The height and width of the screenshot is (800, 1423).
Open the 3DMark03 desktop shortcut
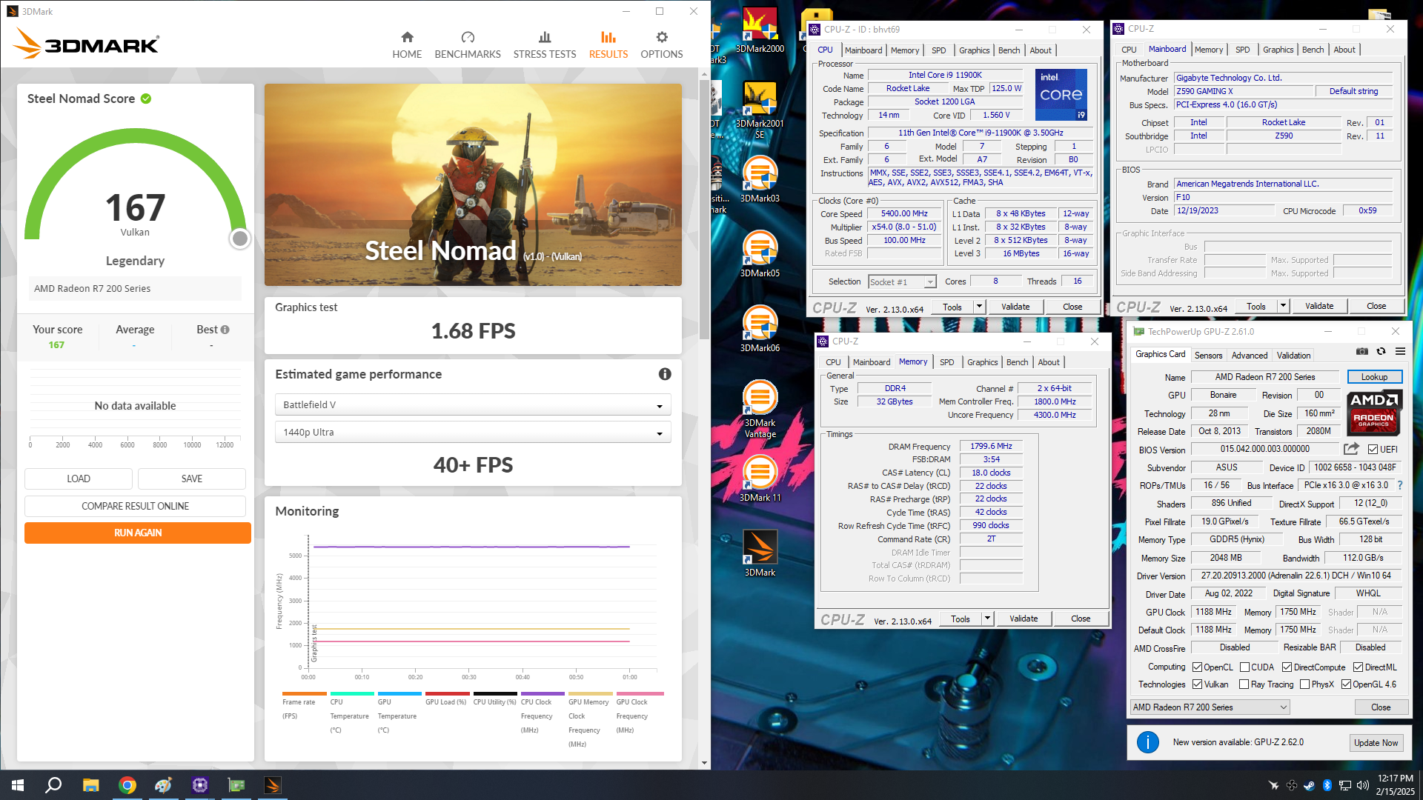[x=760, y=179]
